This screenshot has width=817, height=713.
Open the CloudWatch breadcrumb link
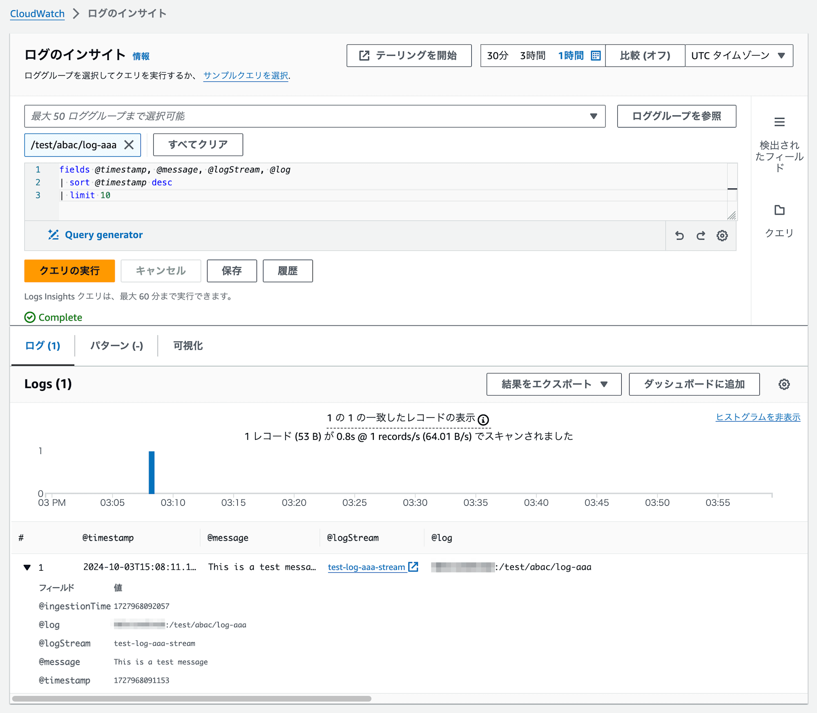(37, 13)
